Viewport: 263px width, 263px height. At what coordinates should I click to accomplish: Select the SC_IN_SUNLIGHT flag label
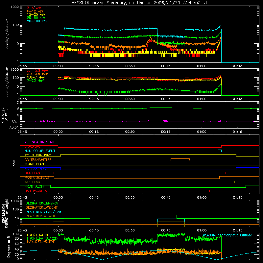tap(37, 155)
